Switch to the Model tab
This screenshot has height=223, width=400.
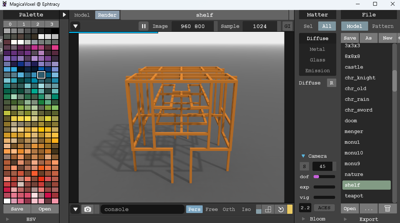(x=82, y=15)
